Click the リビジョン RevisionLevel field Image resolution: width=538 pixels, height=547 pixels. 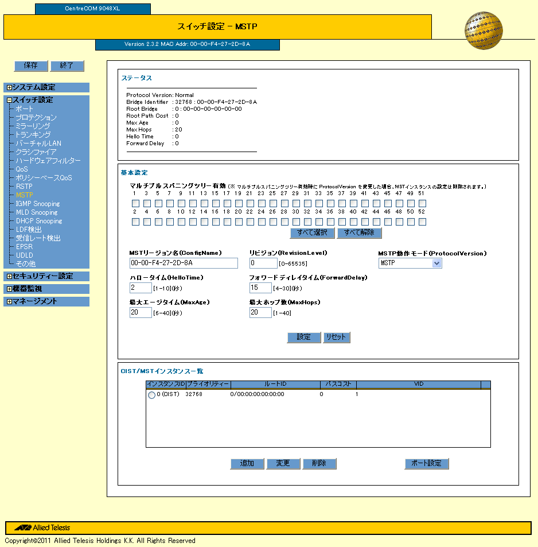click(263, 263)
